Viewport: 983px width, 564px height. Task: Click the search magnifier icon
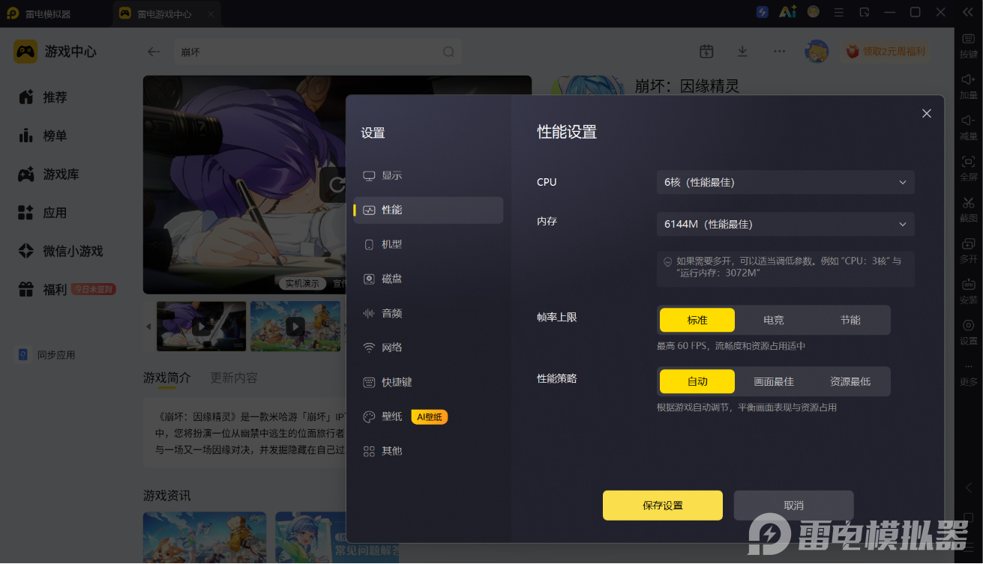click(x=448, y=52)
